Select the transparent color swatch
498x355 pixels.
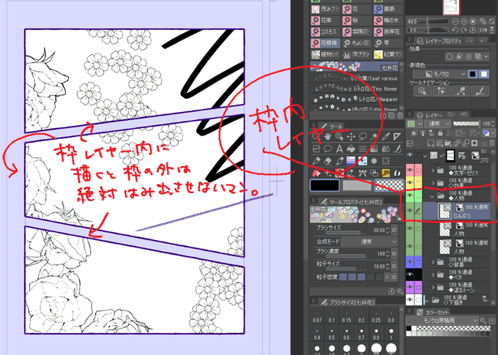click(389, 185)
